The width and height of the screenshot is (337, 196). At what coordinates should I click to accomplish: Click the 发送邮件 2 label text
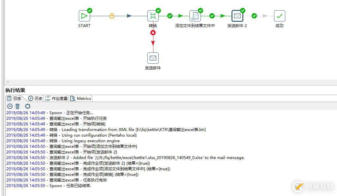(x=237, y=26)
